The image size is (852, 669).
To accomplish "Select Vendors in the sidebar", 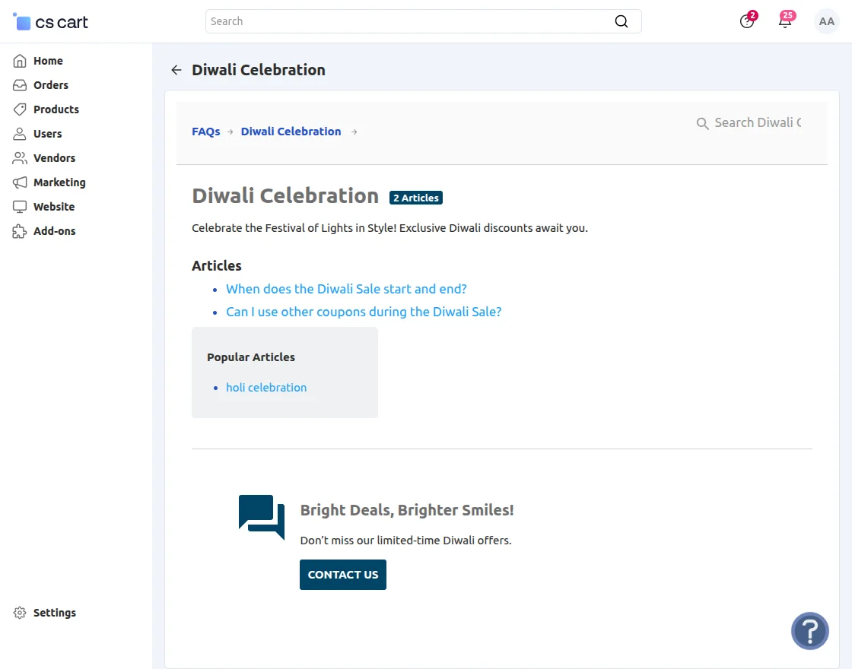I will tap(54, 158).
